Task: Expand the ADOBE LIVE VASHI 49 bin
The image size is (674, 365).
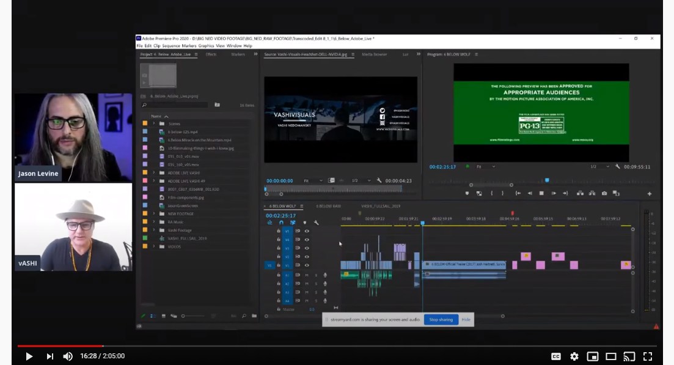Action: [154, 181]
